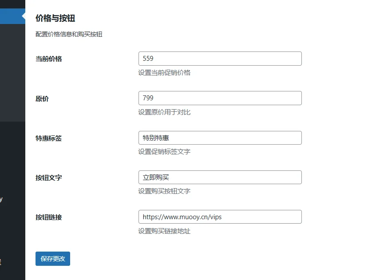Click the sidebar item ending in letter y
This screenshot has width=372, height=280.
[1, 199]
